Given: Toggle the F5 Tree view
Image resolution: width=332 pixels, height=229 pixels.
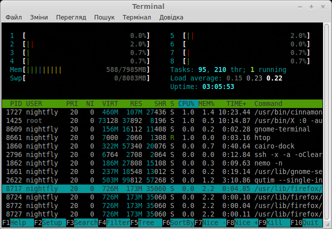Looking at the screenshot, I should pyautogui.click(x=146, y=222).
